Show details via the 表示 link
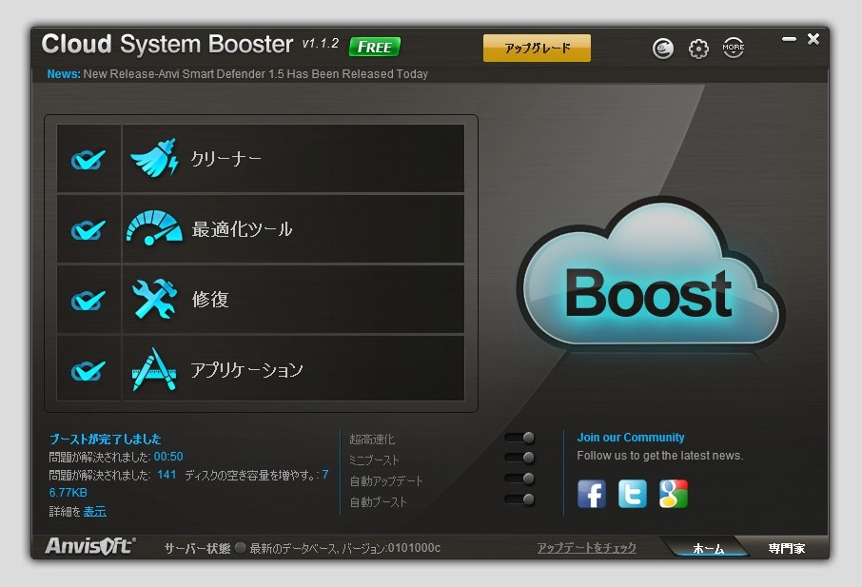This screenshot has width=862, height=587. (x=93, y=511)
